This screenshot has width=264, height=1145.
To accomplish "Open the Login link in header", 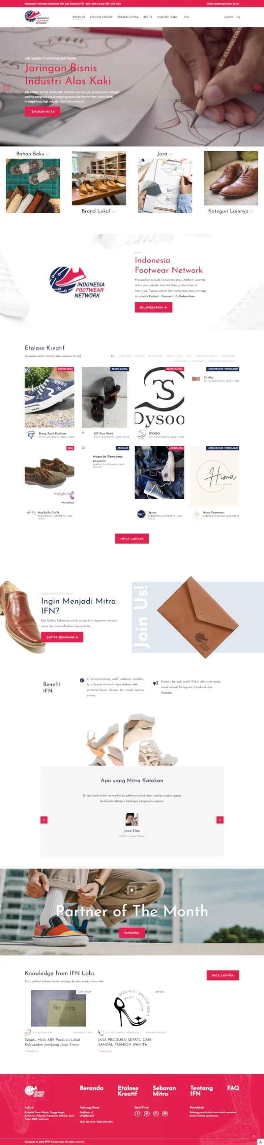I will click(228, 17).
